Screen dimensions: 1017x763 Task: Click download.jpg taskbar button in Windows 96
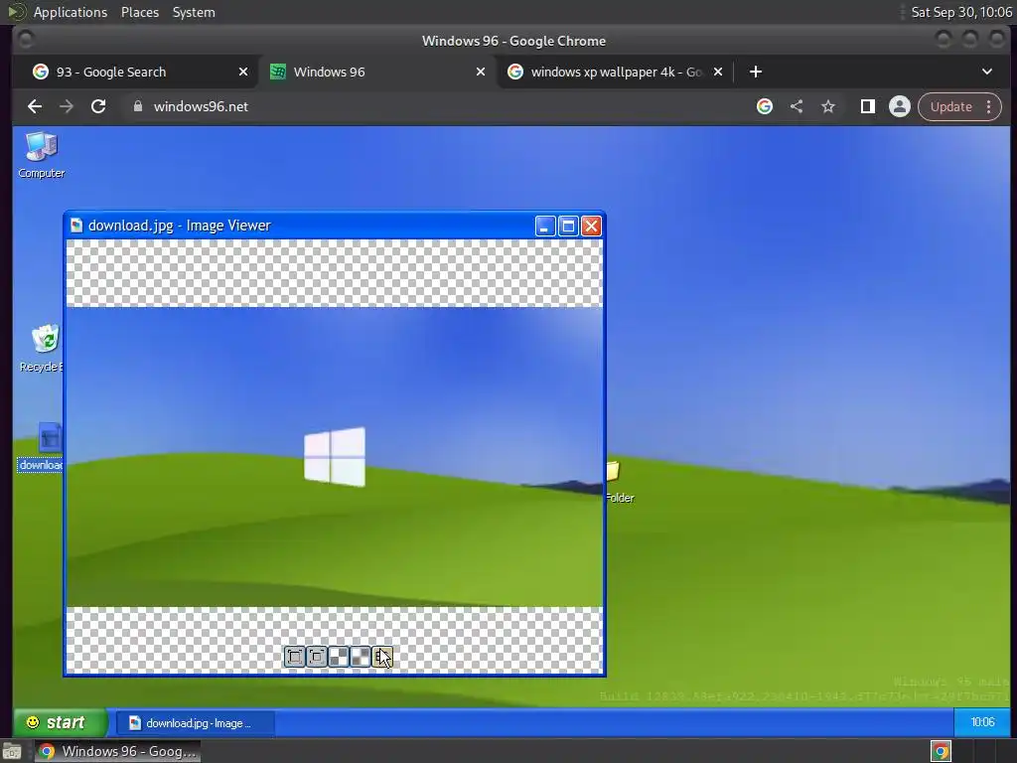coord(195,723)
